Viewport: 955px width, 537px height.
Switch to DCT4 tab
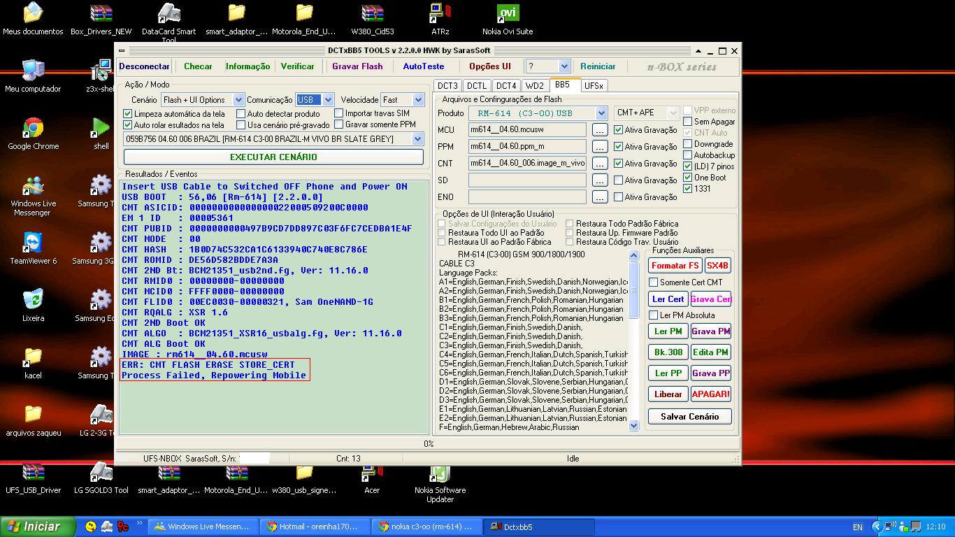(505, 86)
